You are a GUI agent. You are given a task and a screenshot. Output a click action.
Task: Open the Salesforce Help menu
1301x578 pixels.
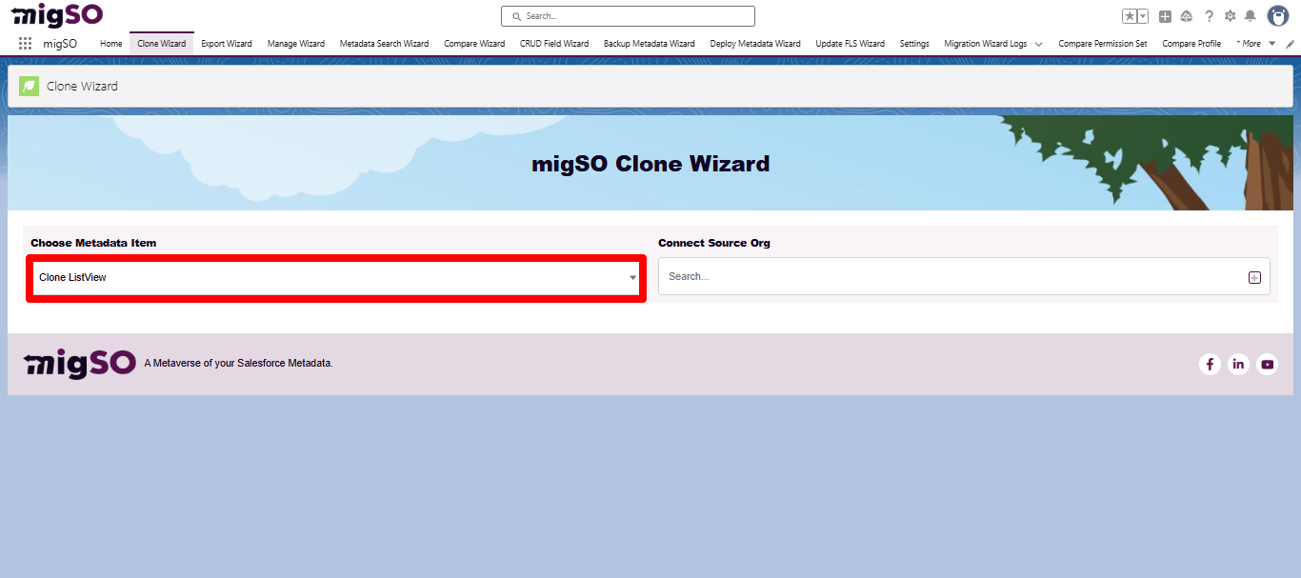[x=1209, y=16]
